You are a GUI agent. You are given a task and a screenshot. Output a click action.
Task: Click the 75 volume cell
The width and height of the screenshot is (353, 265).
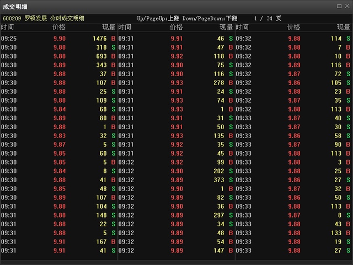[221, 65]
